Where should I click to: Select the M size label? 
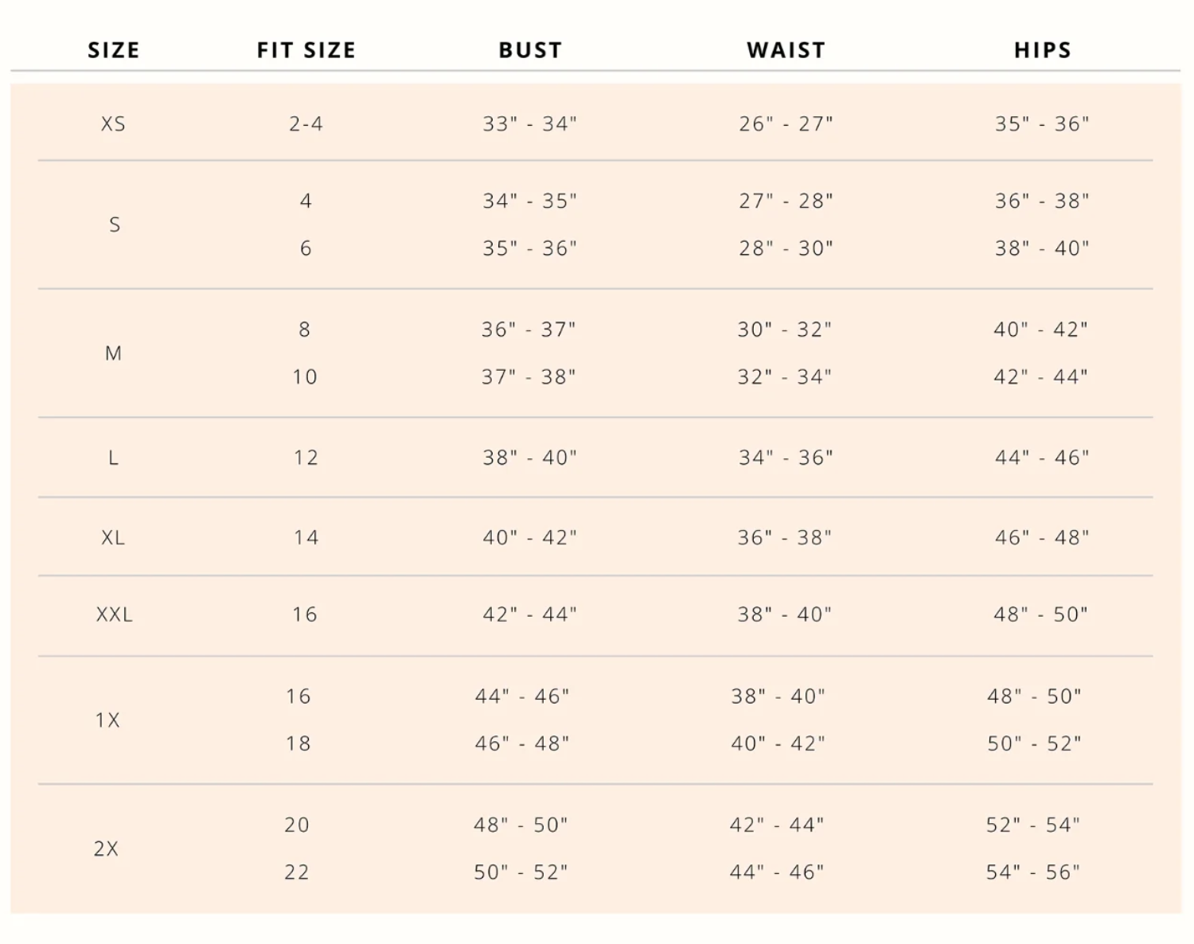(x=113, y=353)
